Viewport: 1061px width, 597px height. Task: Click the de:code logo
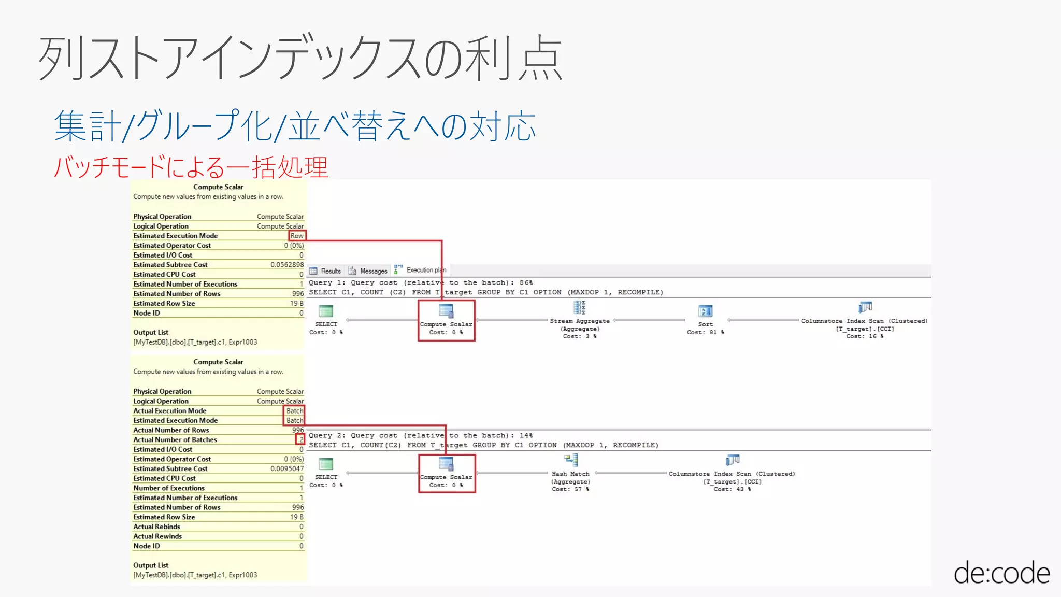pyautogui.click(x=1002, y=572)
